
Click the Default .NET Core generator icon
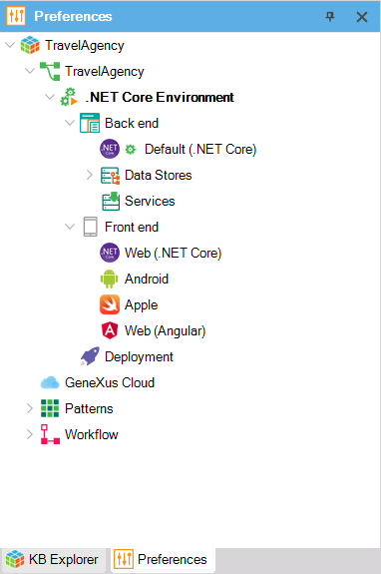click(110, 149)
